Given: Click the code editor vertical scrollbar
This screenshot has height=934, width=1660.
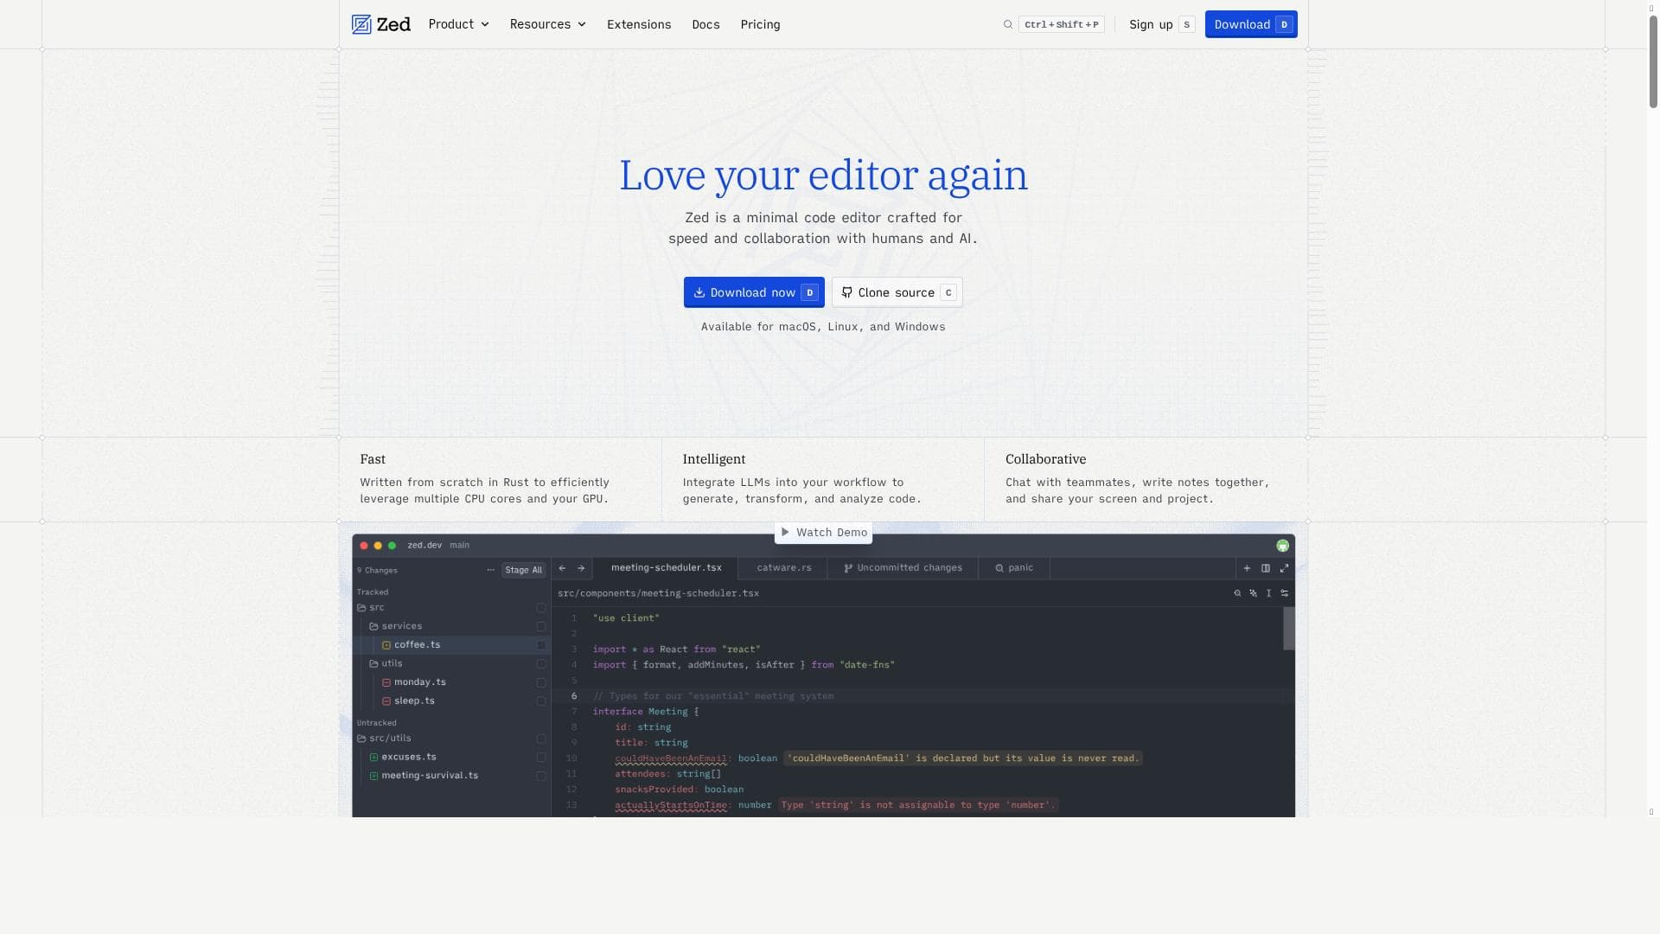Looking at the screenshot, I should (1288, 628).
